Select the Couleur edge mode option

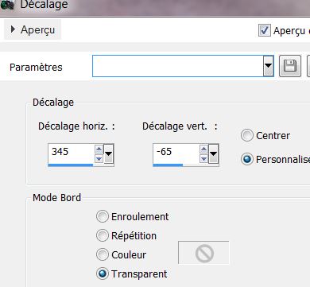[103, 254]
